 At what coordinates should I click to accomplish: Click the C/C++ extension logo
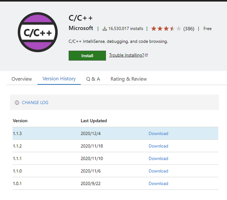[x=38, y=32]
